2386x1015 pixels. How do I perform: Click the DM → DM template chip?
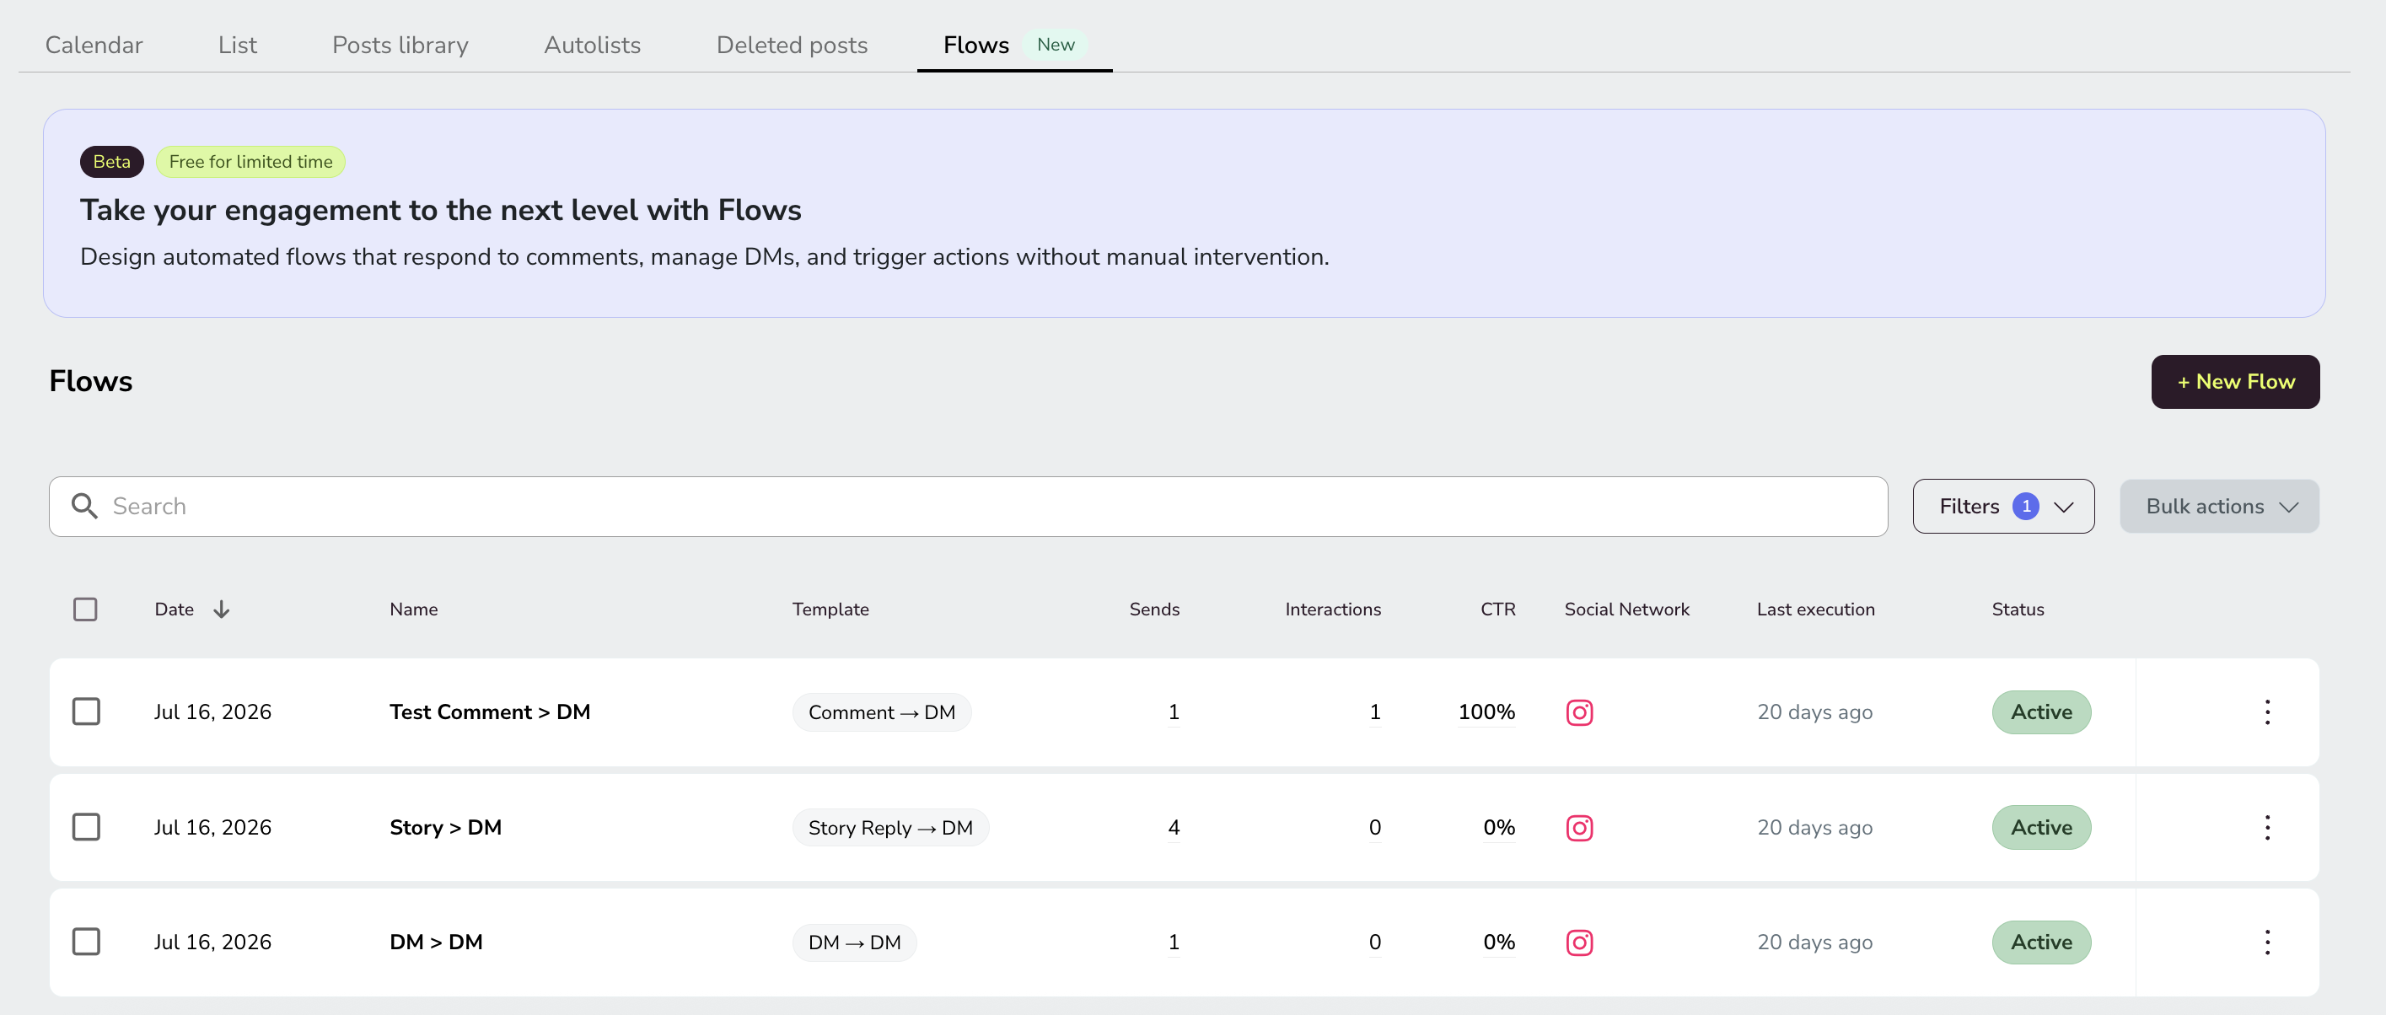[854, 942]
